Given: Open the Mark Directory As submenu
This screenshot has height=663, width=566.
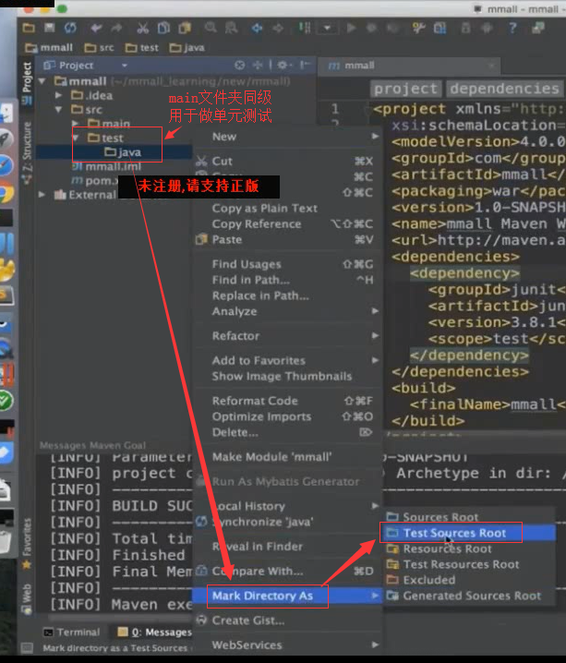Looking at the screenshot, I should coord(287,596).
